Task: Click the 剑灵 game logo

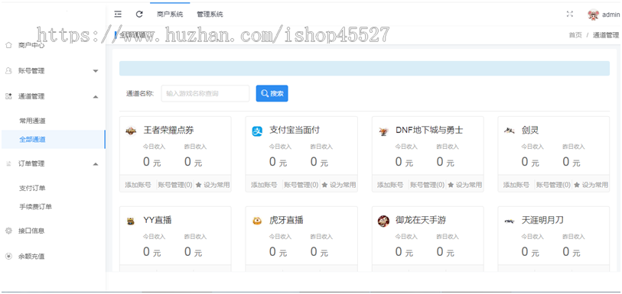Action: pyautogui.click(x=510, y=131)
